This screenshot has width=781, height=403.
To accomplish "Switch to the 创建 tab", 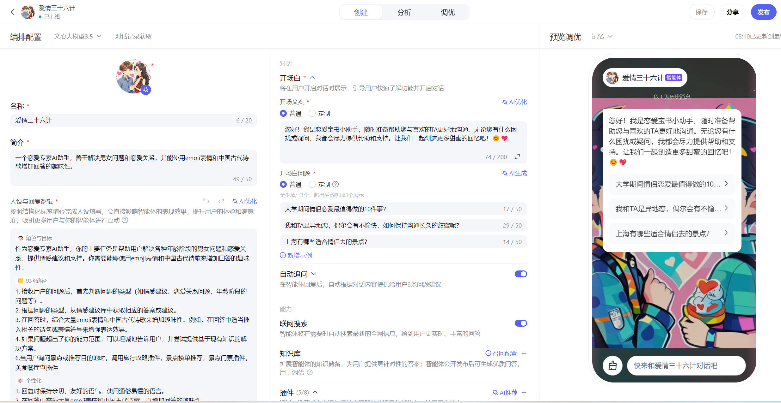I will [x=361, y=12].
